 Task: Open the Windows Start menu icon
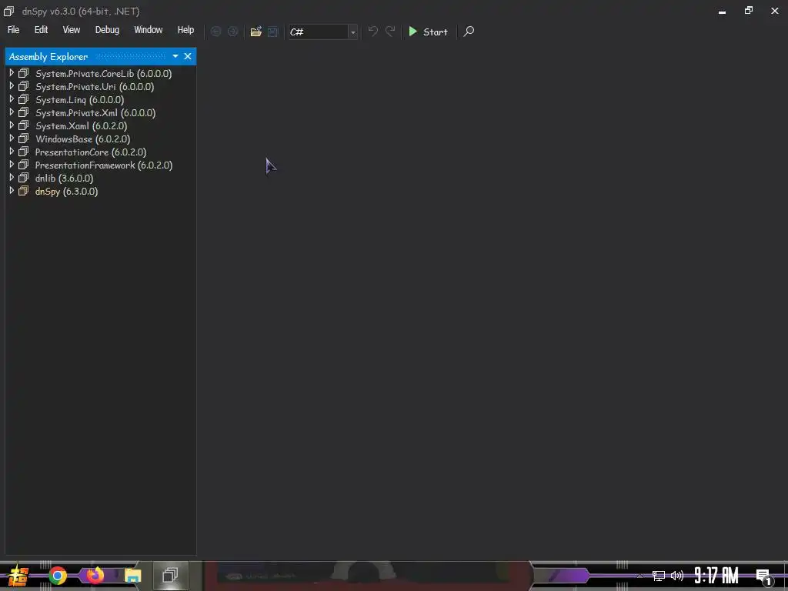pos(17,576)
